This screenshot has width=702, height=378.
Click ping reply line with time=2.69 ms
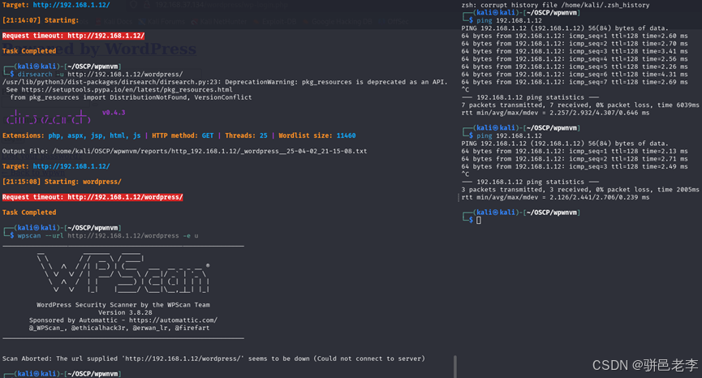(x=575, y=82)
